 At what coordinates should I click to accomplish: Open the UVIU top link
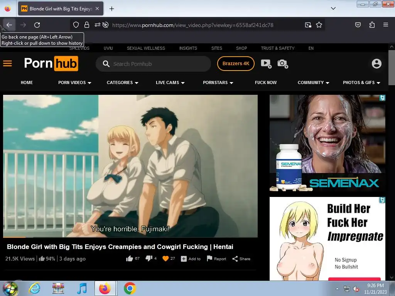coord(108,48)
